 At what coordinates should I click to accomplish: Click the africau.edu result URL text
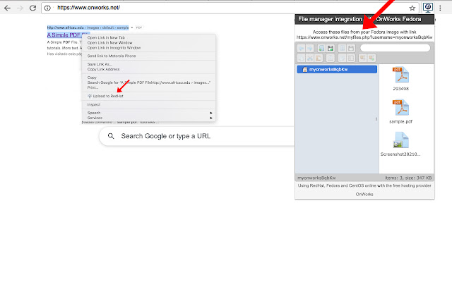click(x=88, y=27)
